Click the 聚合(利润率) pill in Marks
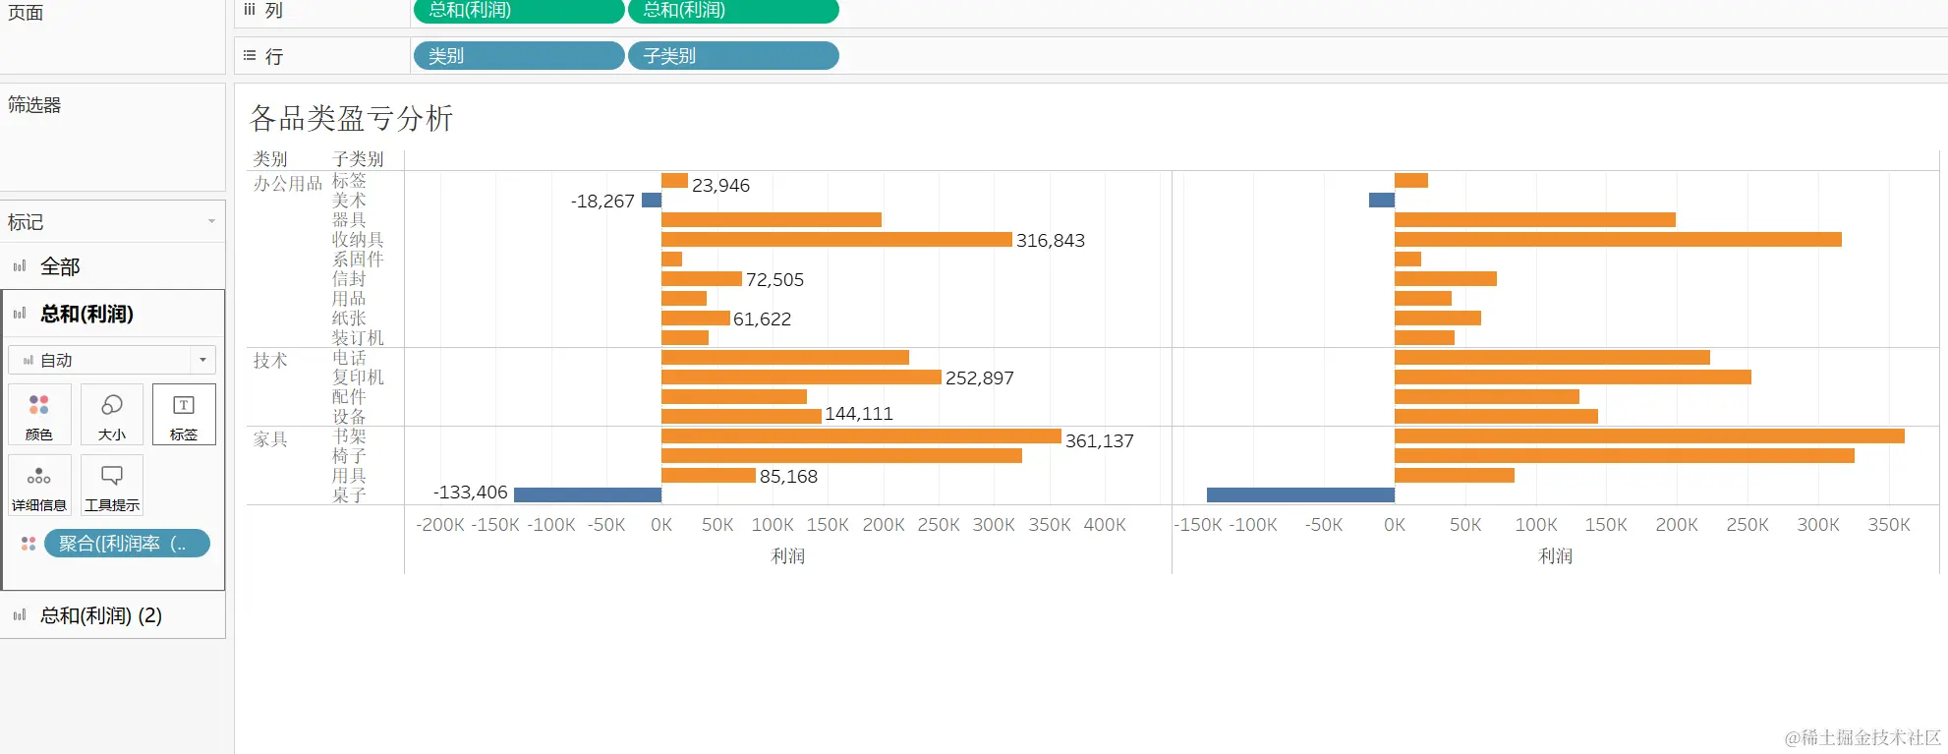The height and width of the screenshot is (754, 1948). point(127,544)
